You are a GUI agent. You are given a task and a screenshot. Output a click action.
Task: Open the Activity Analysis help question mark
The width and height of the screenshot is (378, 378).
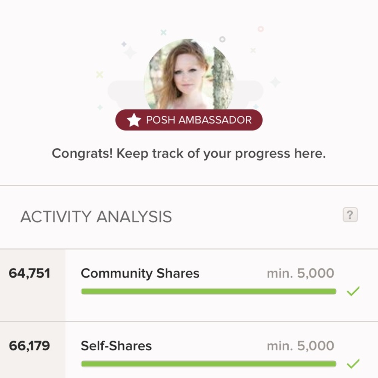tap(350, 215)
